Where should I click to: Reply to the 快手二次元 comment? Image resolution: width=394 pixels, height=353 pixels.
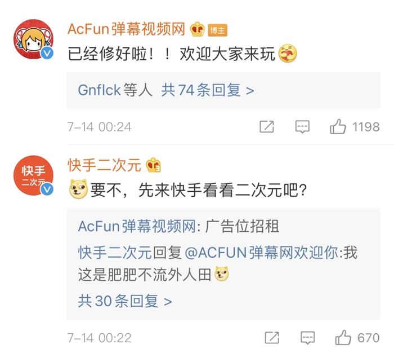pyautogui.click(x=307, y=338)
